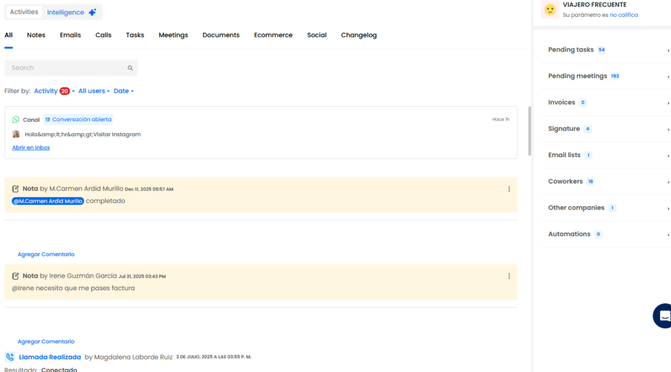This screenshot has width=671, height=372.
Task: Open the Emails tab
Action: 70,35
